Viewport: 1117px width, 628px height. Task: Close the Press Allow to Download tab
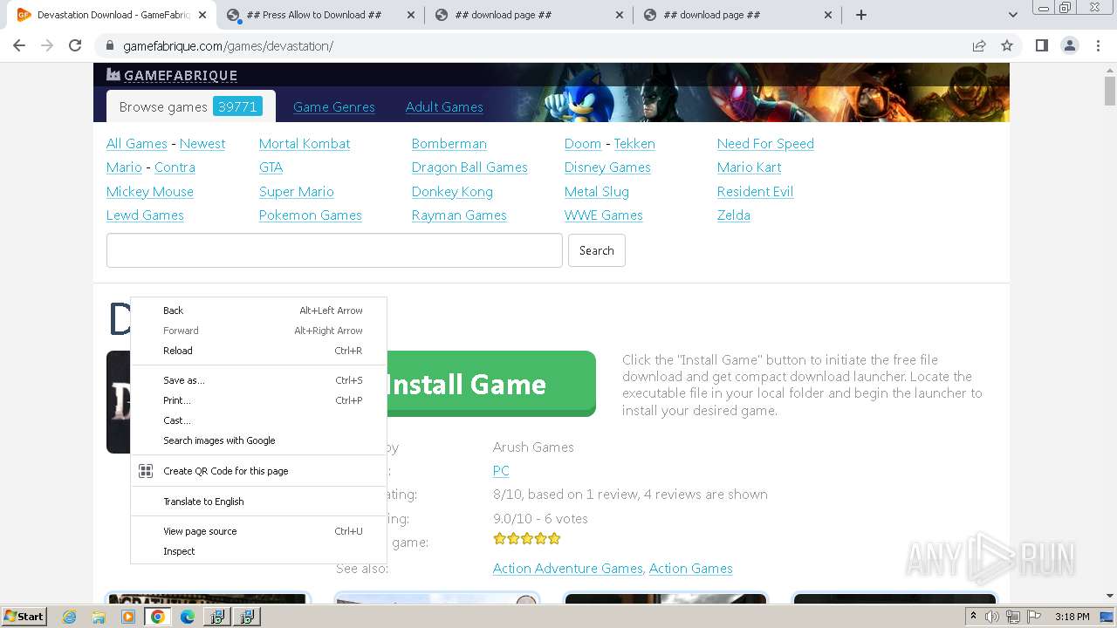point(411,15)
